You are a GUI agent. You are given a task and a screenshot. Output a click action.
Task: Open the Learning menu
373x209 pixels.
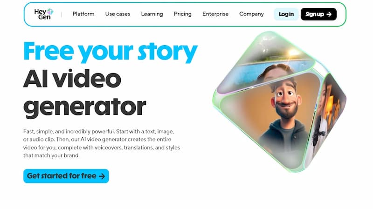coord(152,14)
